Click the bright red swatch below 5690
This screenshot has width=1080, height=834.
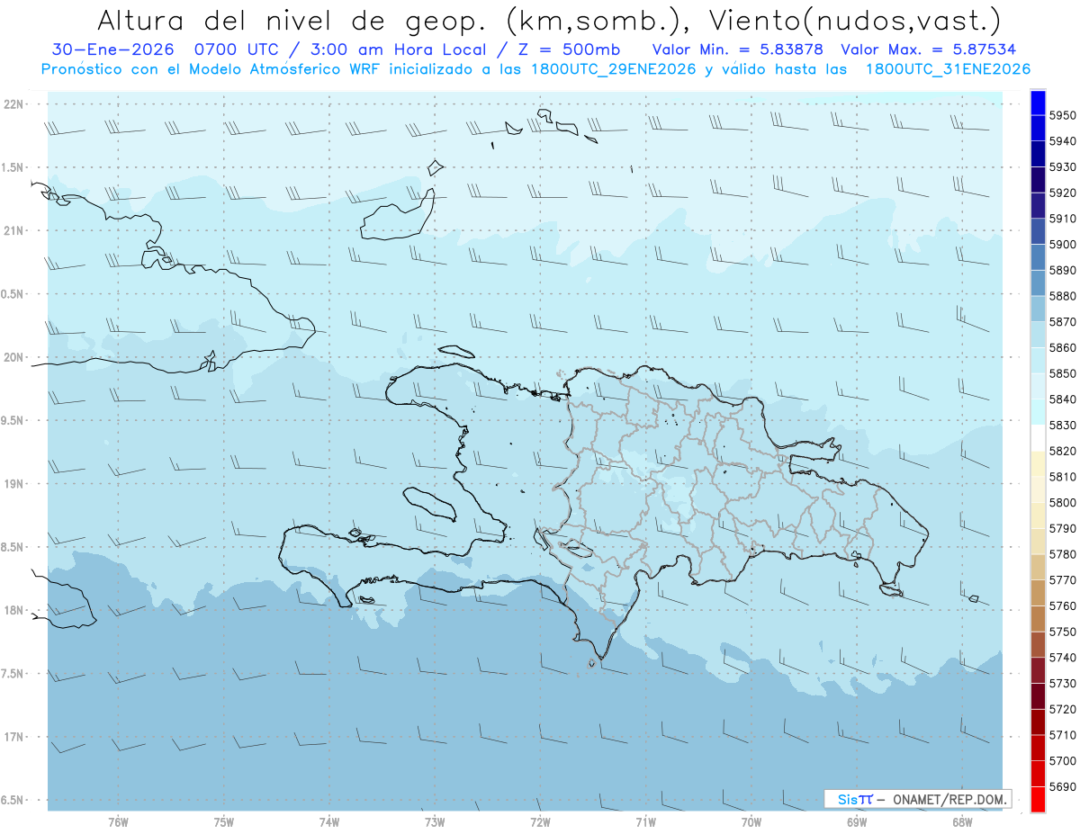(x=1038, y=799)
